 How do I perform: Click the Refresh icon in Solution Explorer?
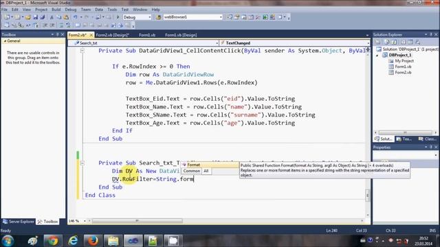click(x=394, y=43)
